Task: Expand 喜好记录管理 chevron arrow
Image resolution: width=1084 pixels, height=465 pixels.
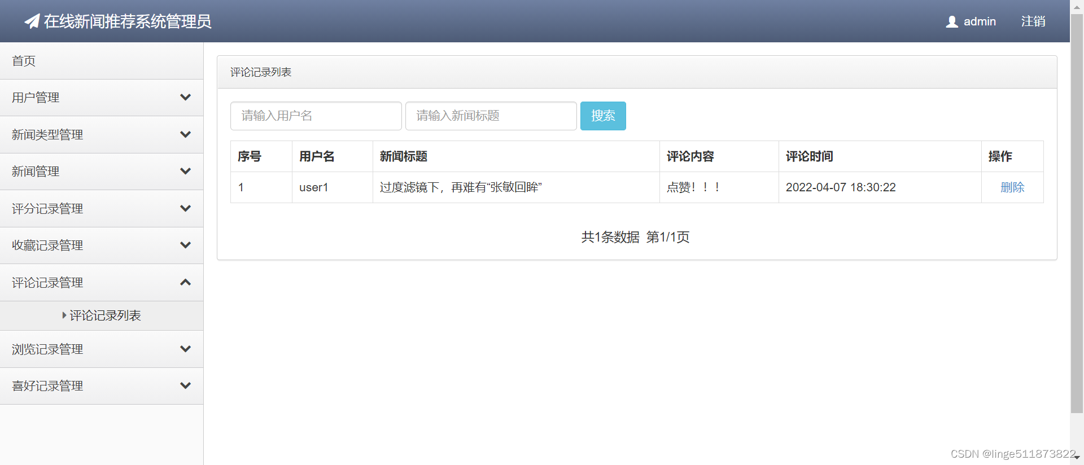Action: (185, 385)
